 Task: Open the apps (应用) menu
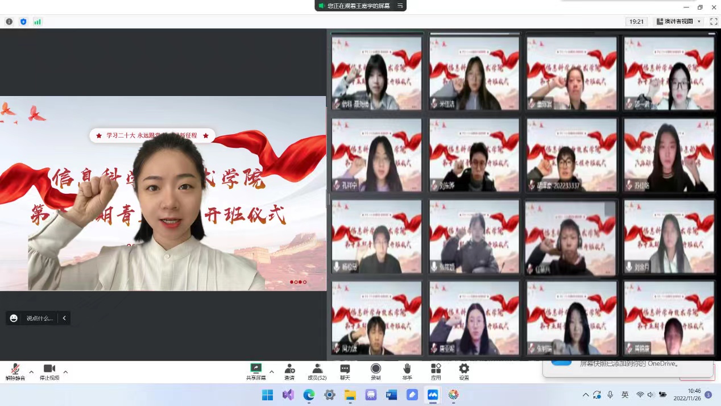tap(436, 372)
